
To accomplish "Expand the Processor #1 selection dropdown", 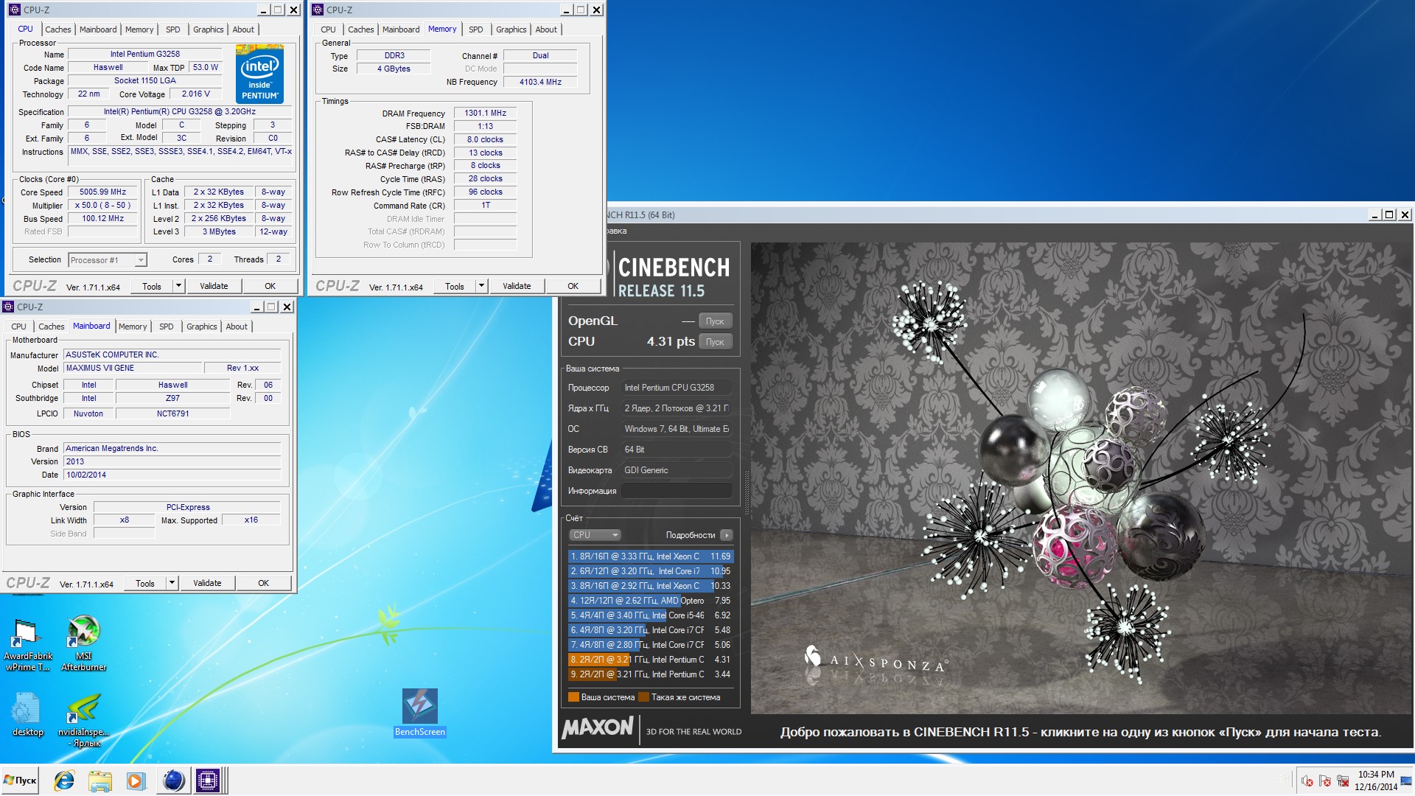I will tap(141, 260).
